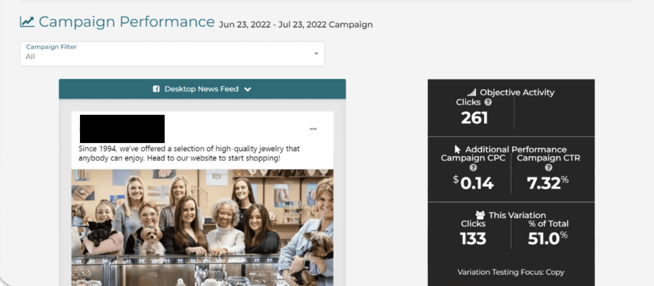This screenshot has height=286, width=654.
Task: Click the This Variation heading
Action: 517,215
